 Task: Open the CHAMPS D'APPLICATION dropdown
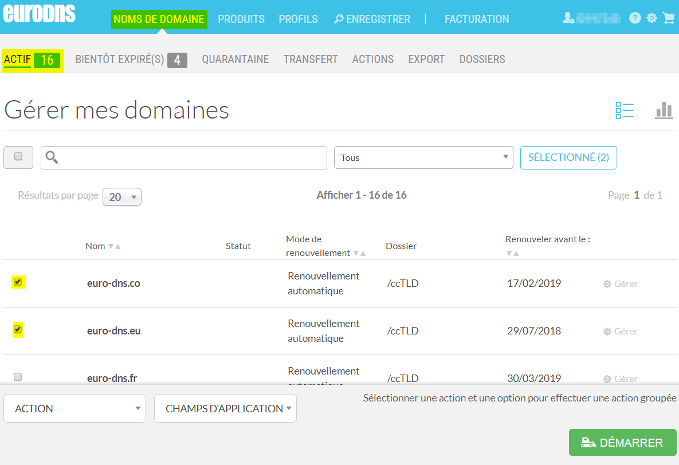coord(225,408)
